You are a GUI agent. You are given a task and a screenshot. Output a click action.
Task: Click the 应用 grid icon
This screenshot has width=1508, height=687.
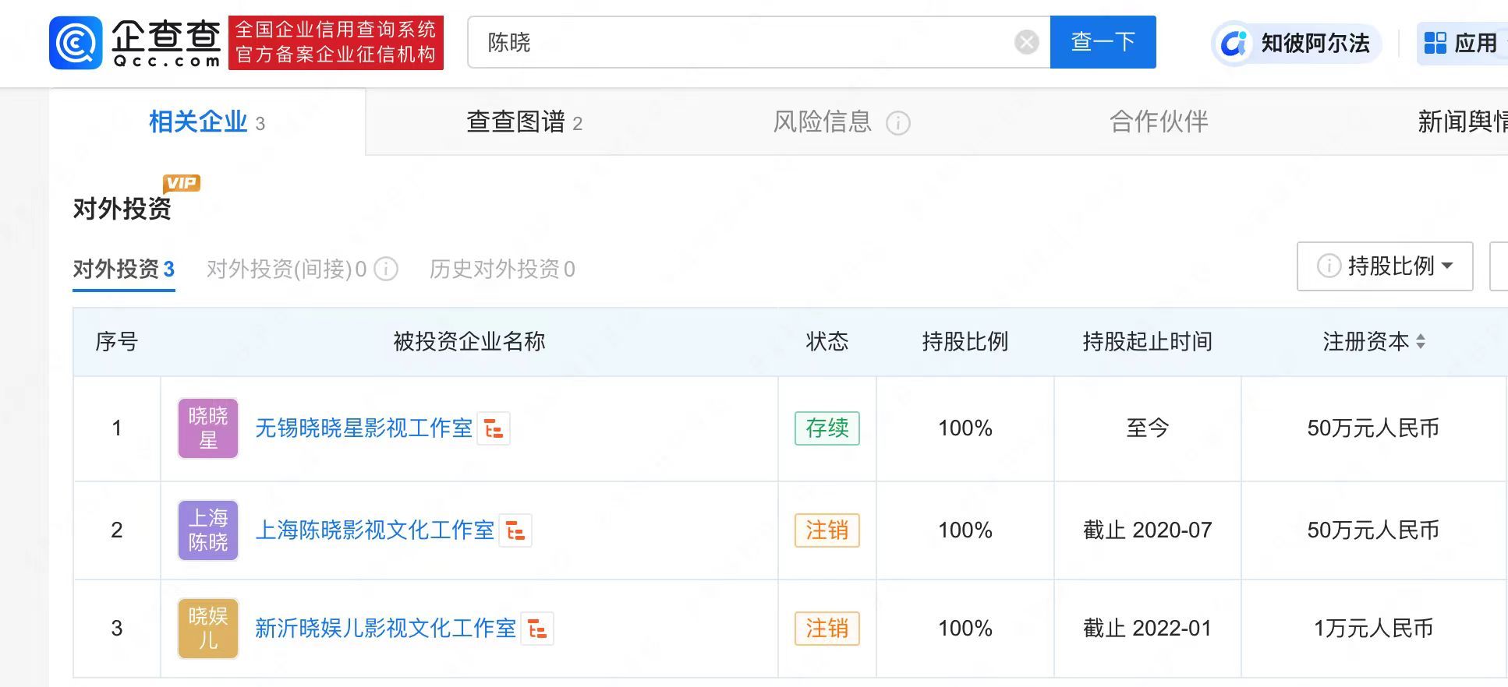pyautogui.click(x=1435, y=43)
